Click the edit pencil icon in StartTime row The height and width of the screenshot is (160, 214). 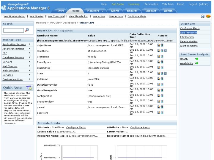tap(159, 51)
